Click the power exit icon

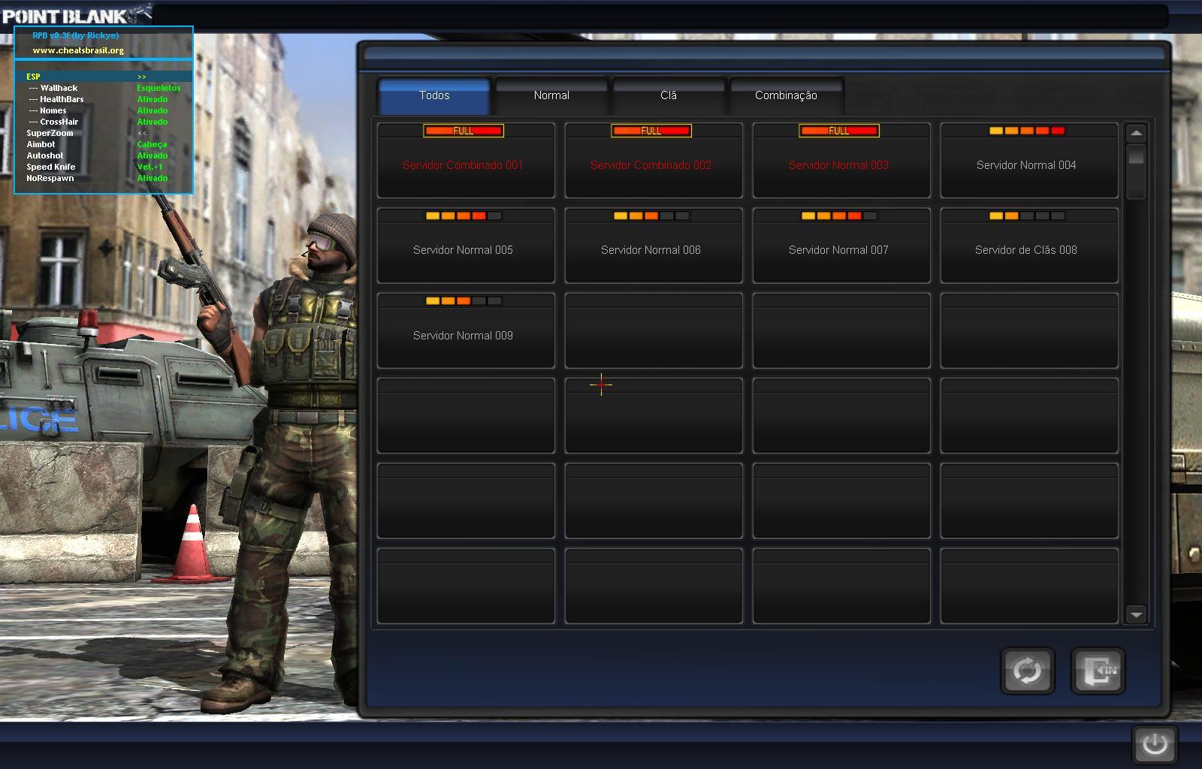(1155, 744)
